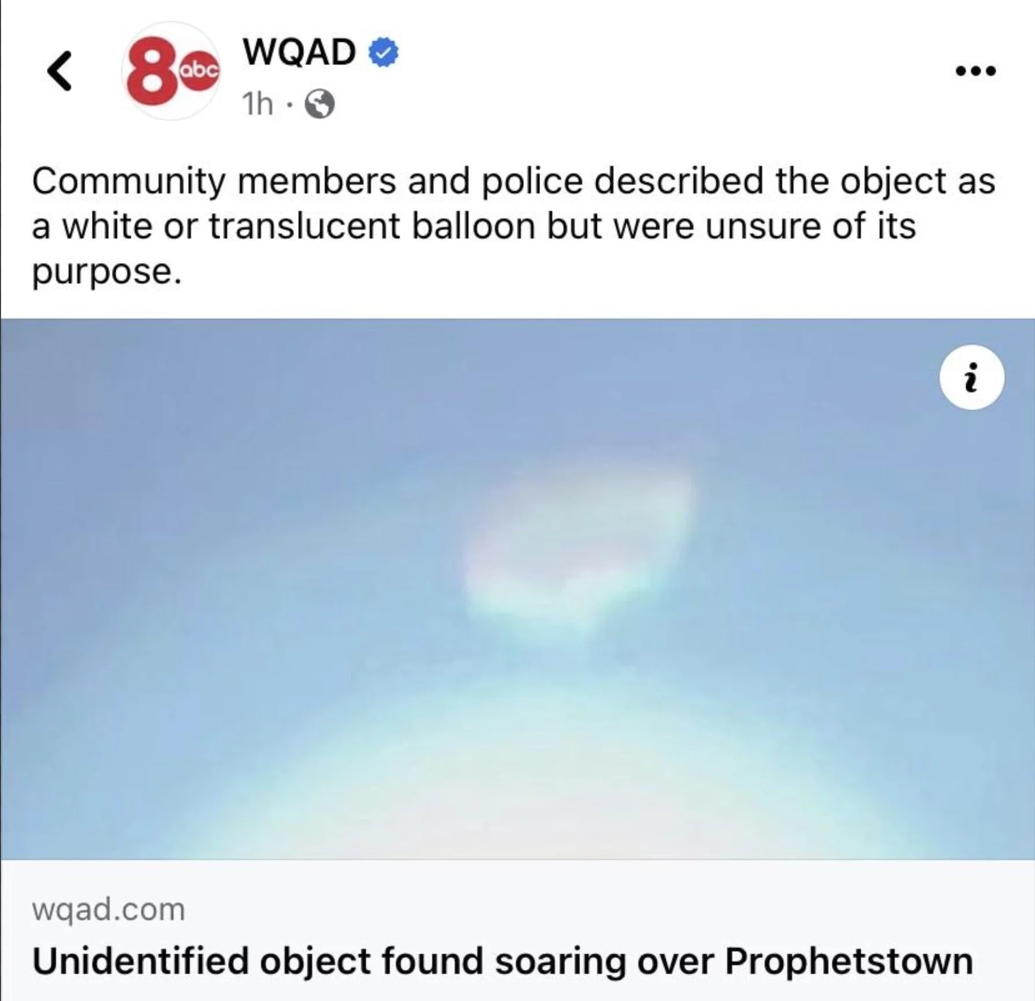The height and width of the screenshot is (1001, 1035).
Task: Click the wqad.com source link
Action: pos(109,909)
